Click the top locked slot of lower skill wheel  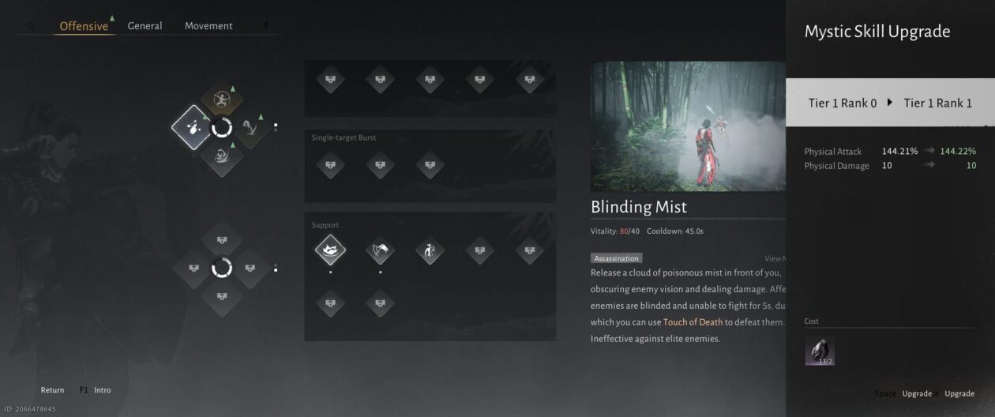pyautogui.click(x=222, y=239)
